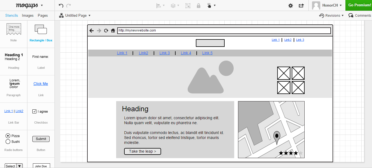
Task: Click the user avatar picture
Action: [x=316, y=5]
